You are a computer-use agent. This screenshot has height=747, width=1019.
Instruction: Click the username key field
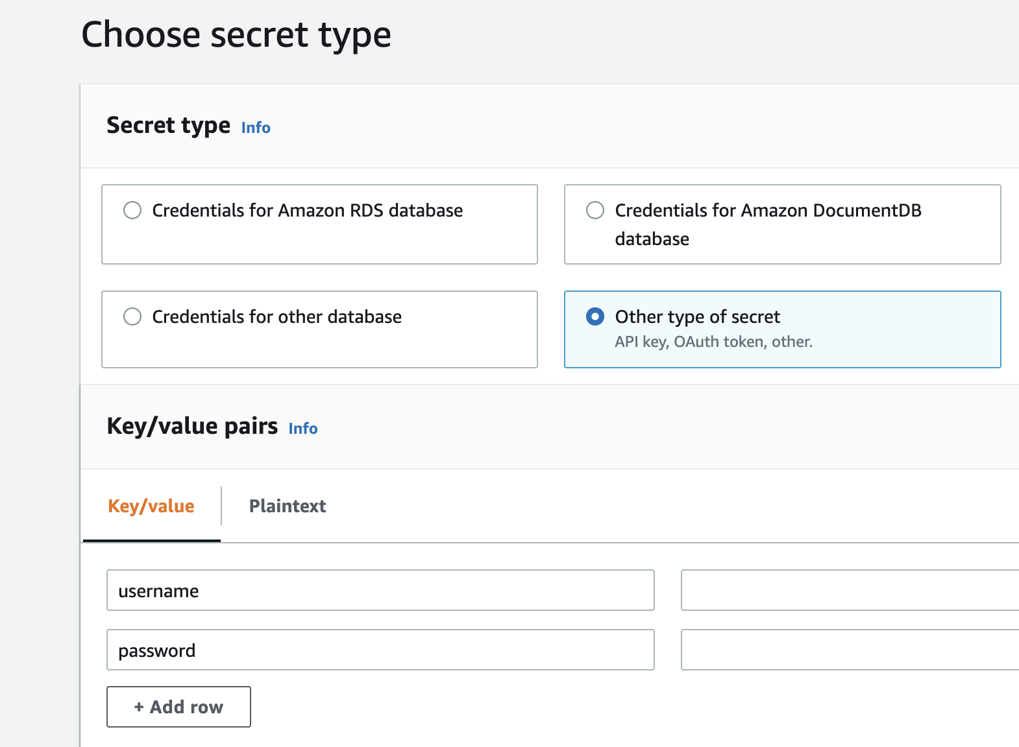[x=380, y=590]
